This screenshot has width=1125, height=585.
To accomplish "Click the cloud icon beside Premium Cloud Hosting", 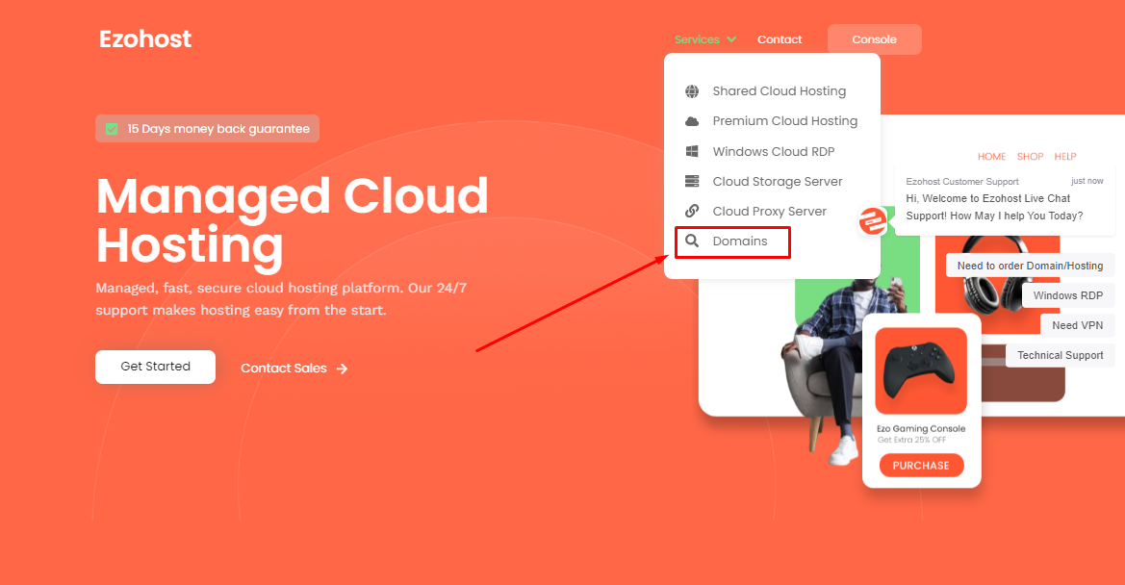I will (x=692, y=121).
